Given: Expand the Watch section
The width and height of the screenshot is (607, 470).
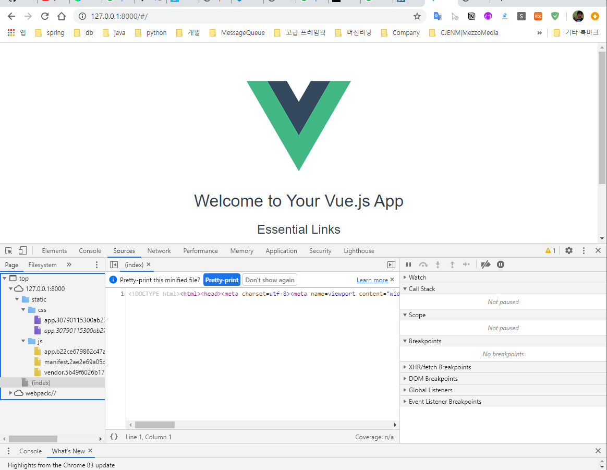Looking at the screenshot, I should coord(405,277).
